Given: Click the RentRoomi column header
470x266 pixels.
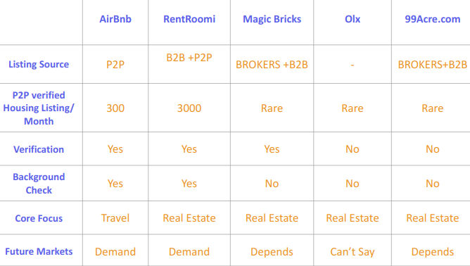Looking at the screenshot, I should pyautogui.click(x=189, y=19).
